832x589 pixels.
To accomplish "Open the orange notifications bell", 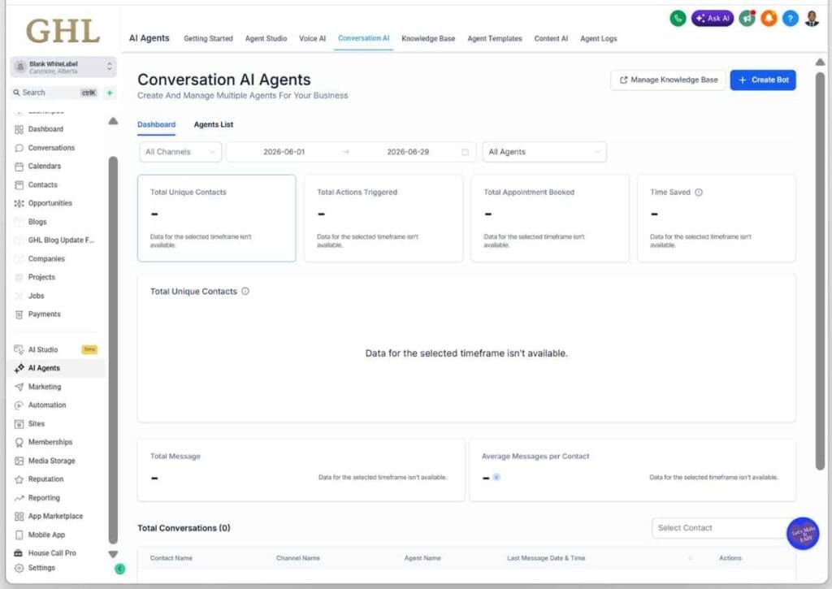I will point(769,19).
